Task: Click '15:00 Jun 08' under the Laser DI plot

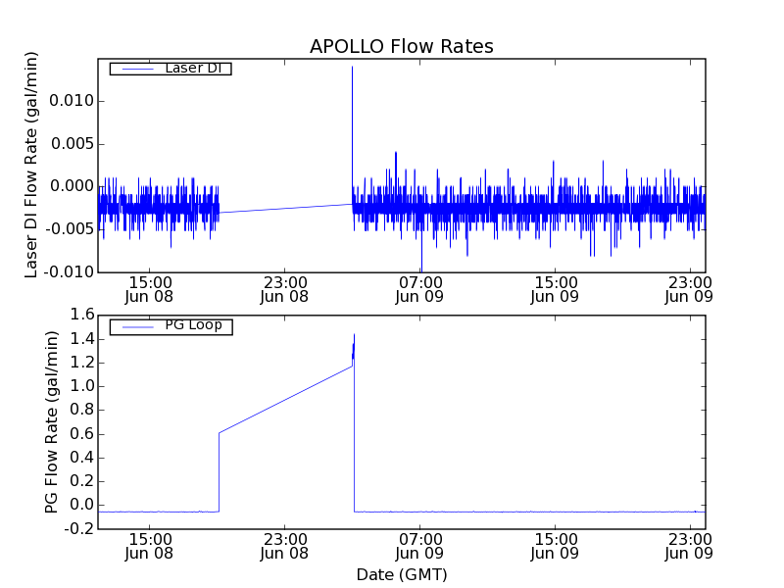Action: (149, 290)
